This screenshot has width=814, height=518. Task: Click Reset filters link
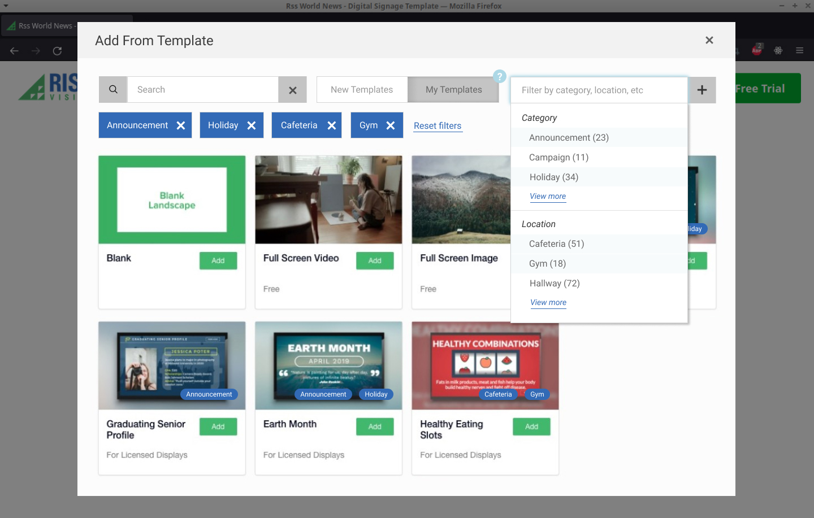pyautogui.click(x=438, y=126)
